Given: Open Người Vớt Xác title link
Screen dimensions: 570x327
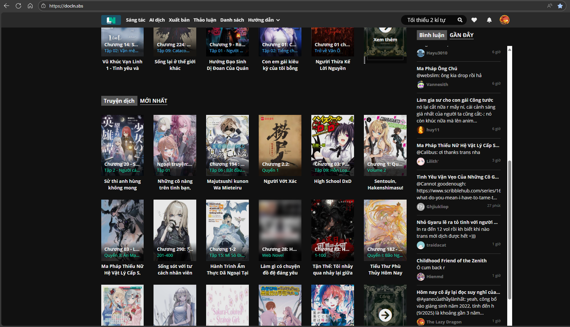Looking at the screenshot, I should click(280, 181).
